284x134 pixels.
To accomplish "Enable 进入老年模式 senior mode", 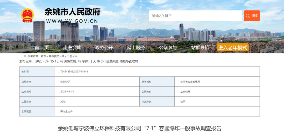I will click(x=233, y=48).
